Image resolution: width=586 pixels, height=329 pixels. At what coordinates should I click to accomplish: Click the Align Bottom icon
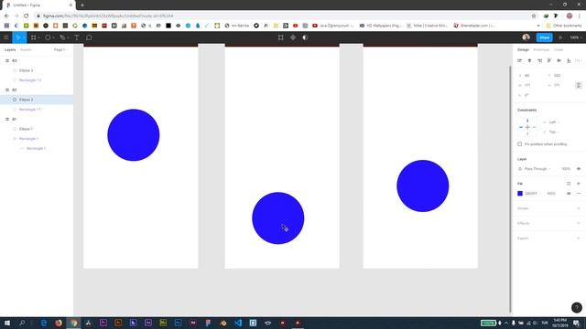(569, 60)
